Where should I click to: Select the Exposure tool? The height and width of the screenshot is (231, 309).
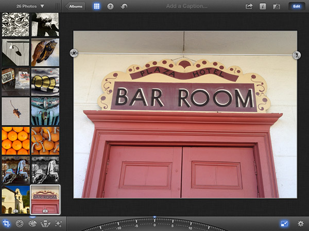(20, 223)
